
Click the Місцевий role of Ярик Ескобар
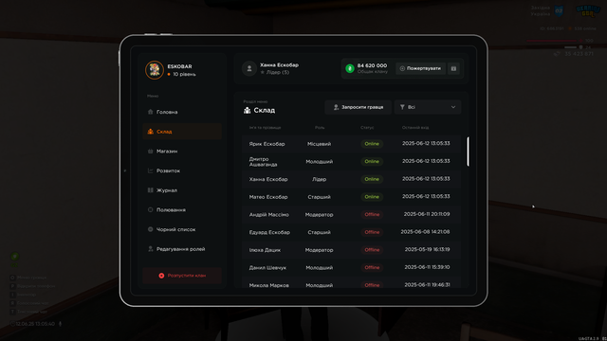(319, 144)
